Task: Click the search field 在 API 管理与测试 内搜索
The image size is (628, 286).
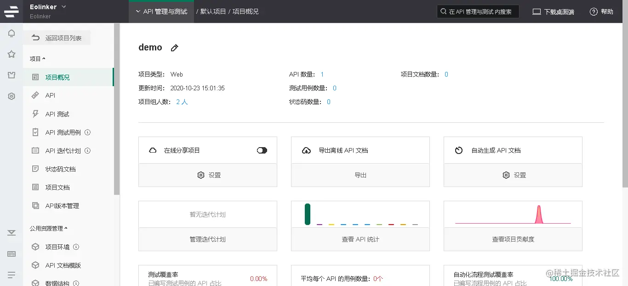Action: [478, 11]
